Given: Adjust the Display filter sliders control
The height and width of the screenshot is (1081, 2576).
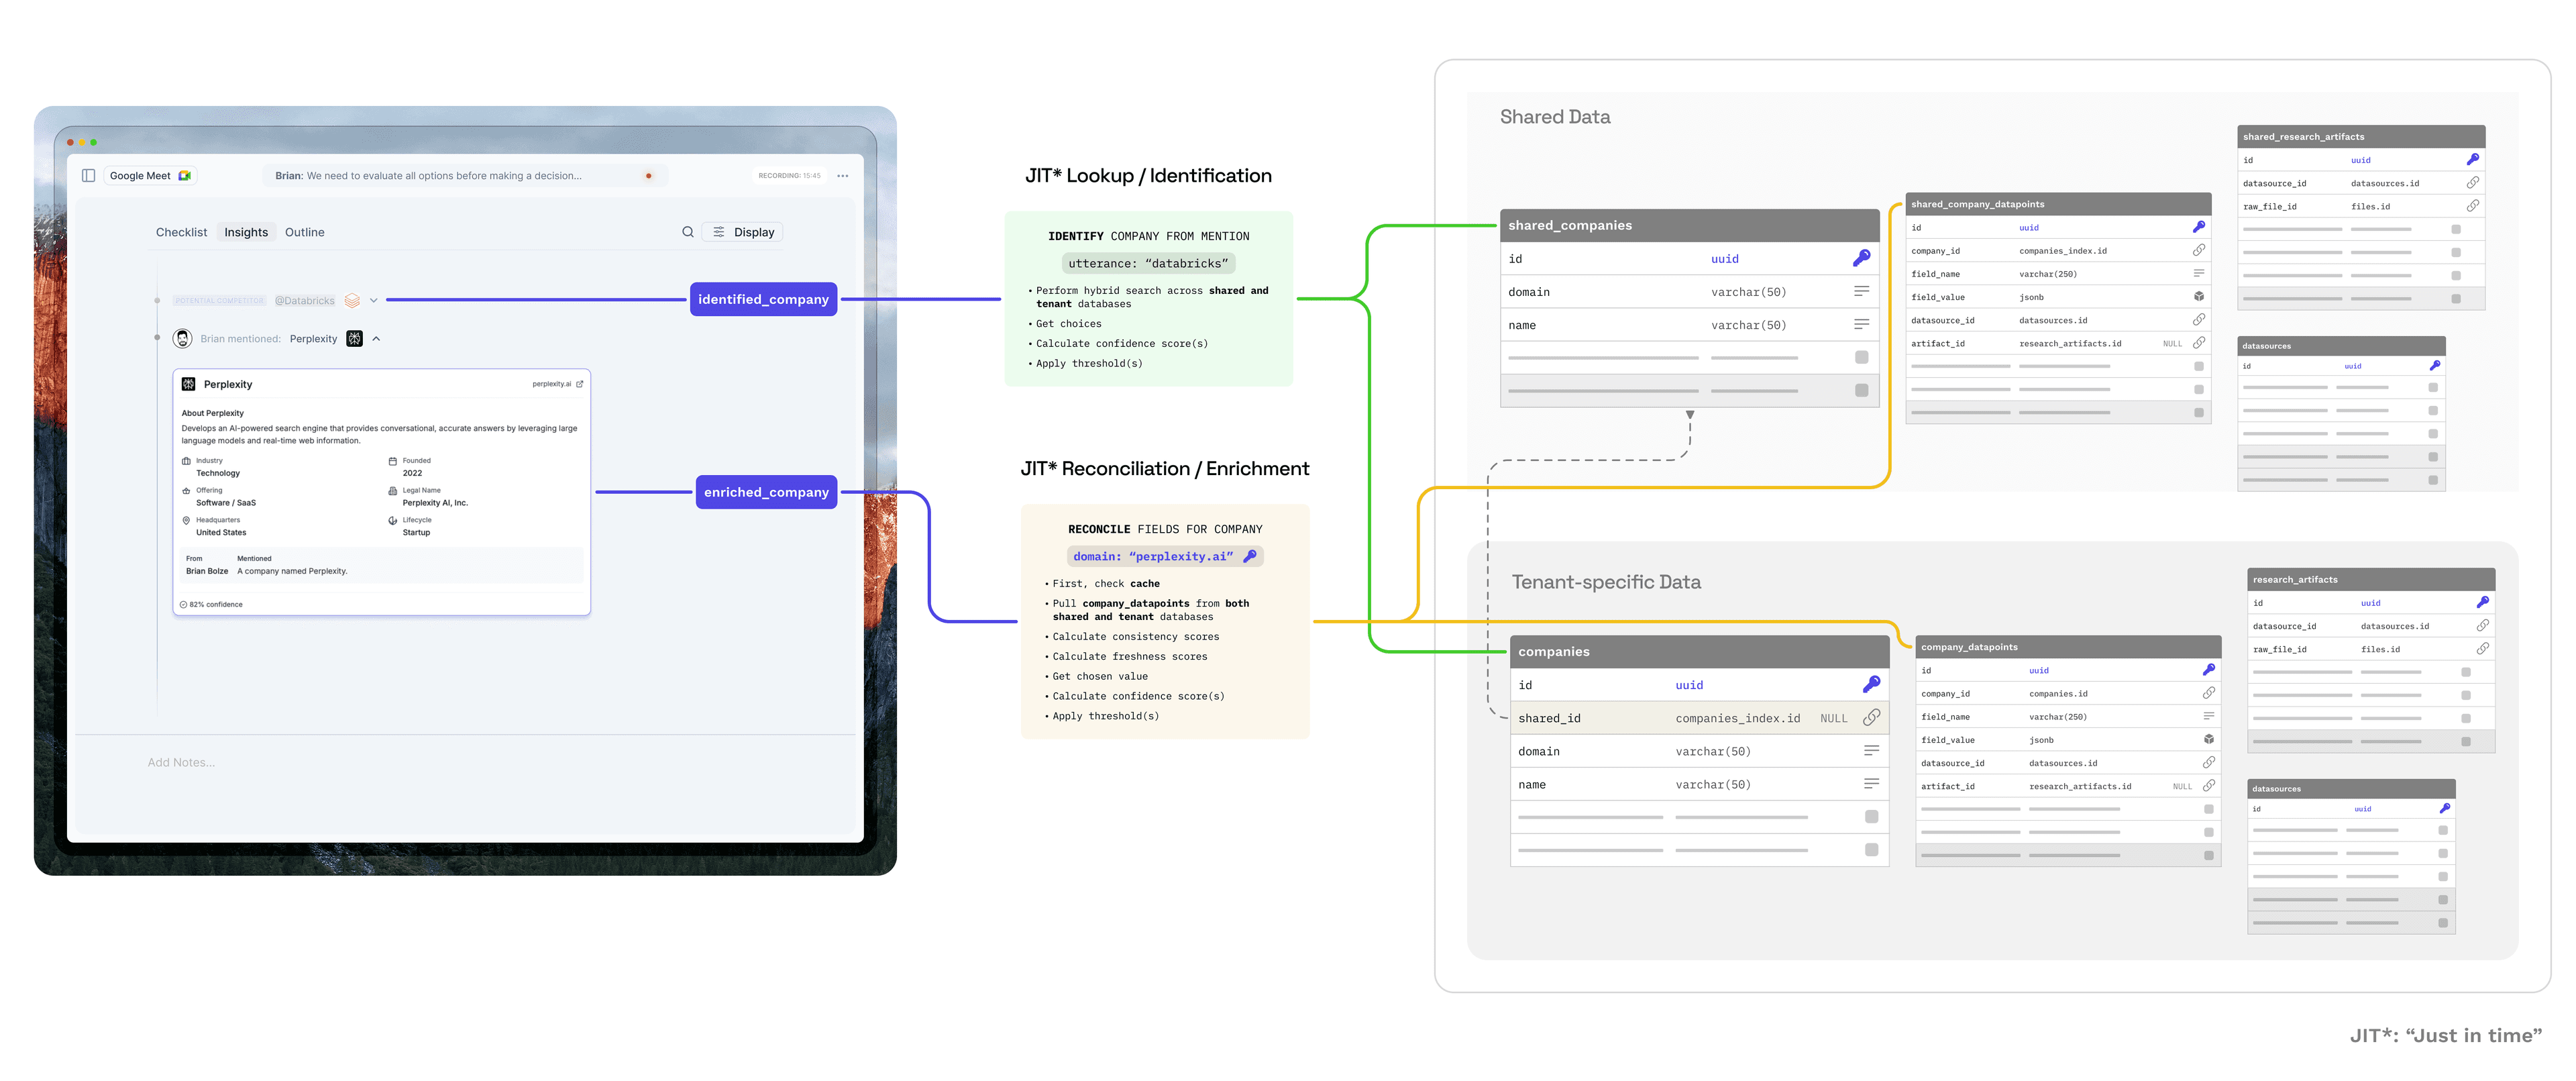Looking at the screenshot, I should [718, 231].
